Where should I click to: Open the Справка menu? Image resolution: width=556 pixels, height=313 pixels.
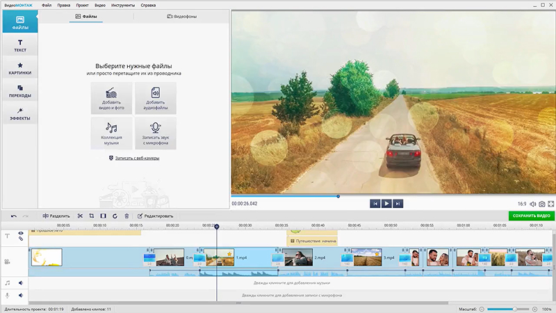tap(148, 6)
